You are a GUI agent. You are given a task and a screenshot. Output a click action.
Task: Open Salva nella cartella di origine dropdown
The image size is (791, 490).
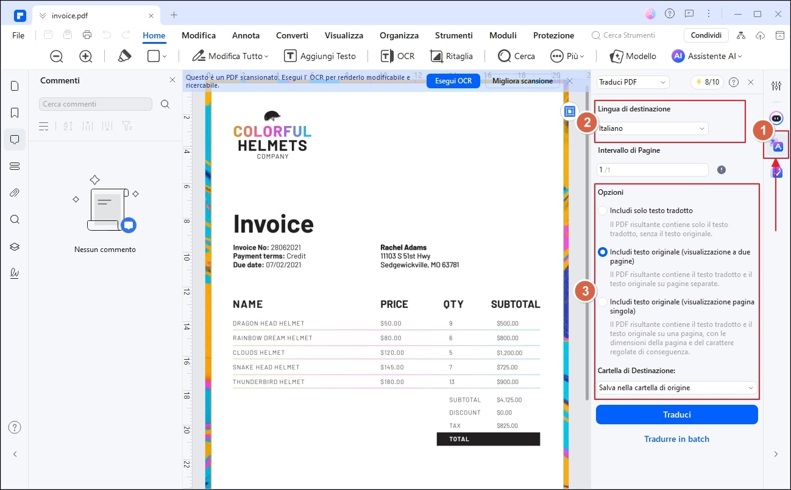click(x=676, y=388)
